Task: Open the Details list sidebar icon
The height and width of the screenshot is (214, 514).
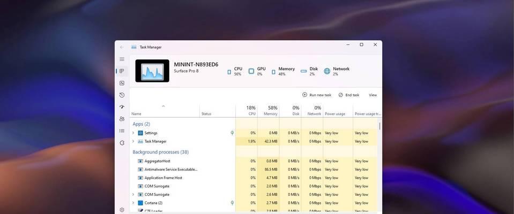Action: point(122,131)
